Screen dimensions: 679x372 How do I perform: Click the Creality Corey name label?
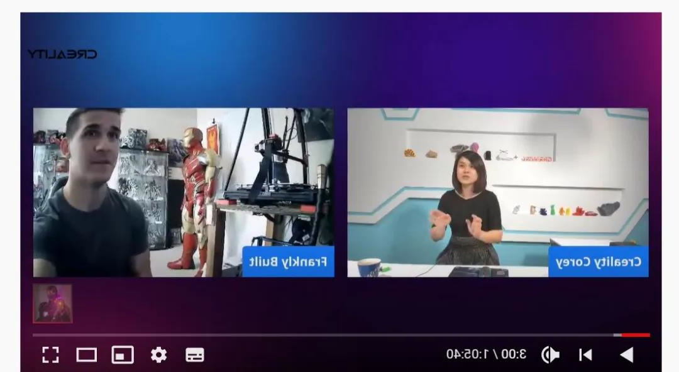coord(598,261)
